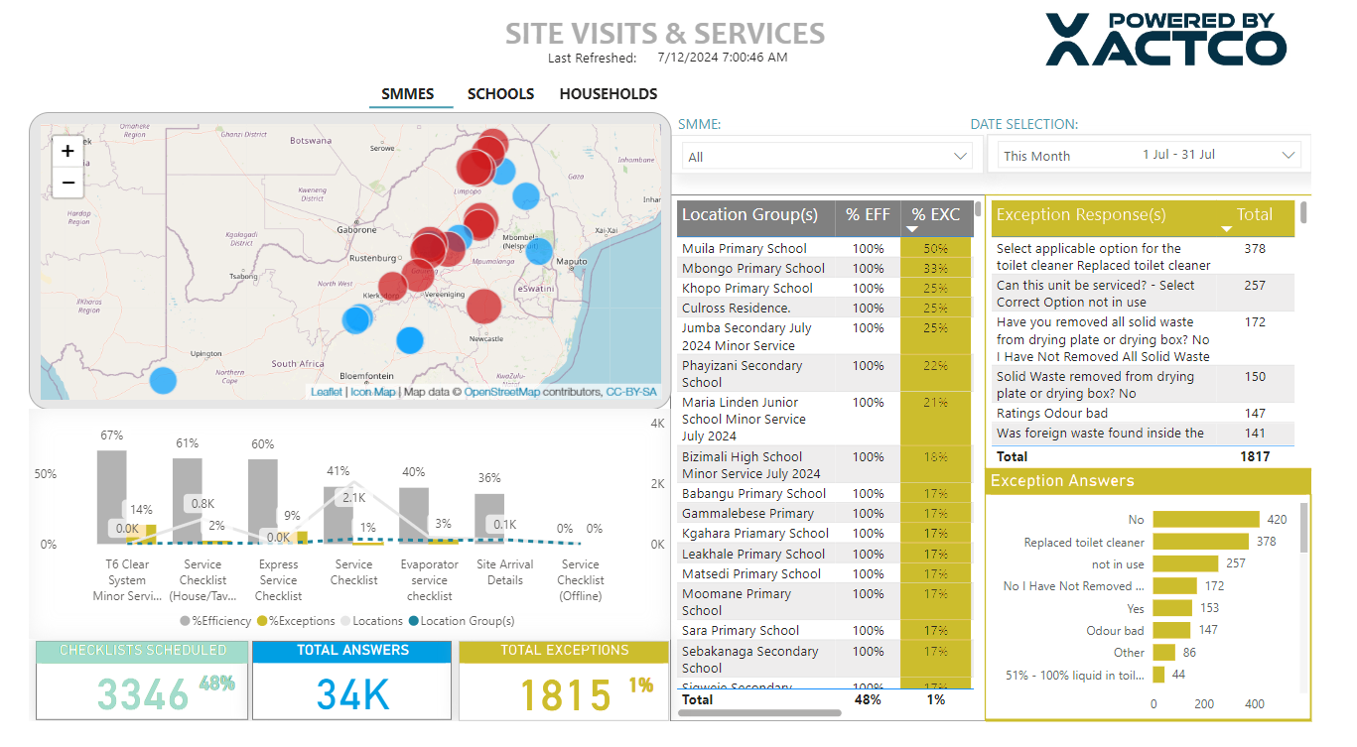Zoom in on the map
Image resolution: width=1357 pixels, height=747 pixels.
68,152
